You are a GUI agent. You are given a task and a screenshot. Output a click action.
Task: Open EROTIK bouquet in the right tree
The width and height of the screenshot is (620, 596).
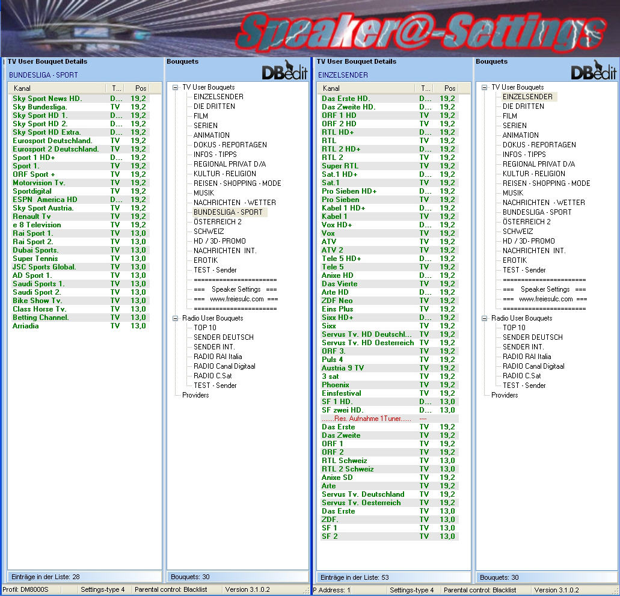coord(514,260)
